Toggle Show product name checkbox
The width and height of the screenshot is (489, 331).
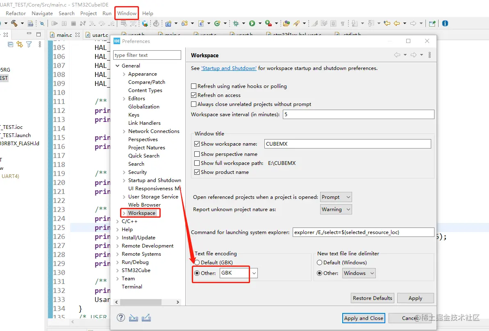coord(197,172)
